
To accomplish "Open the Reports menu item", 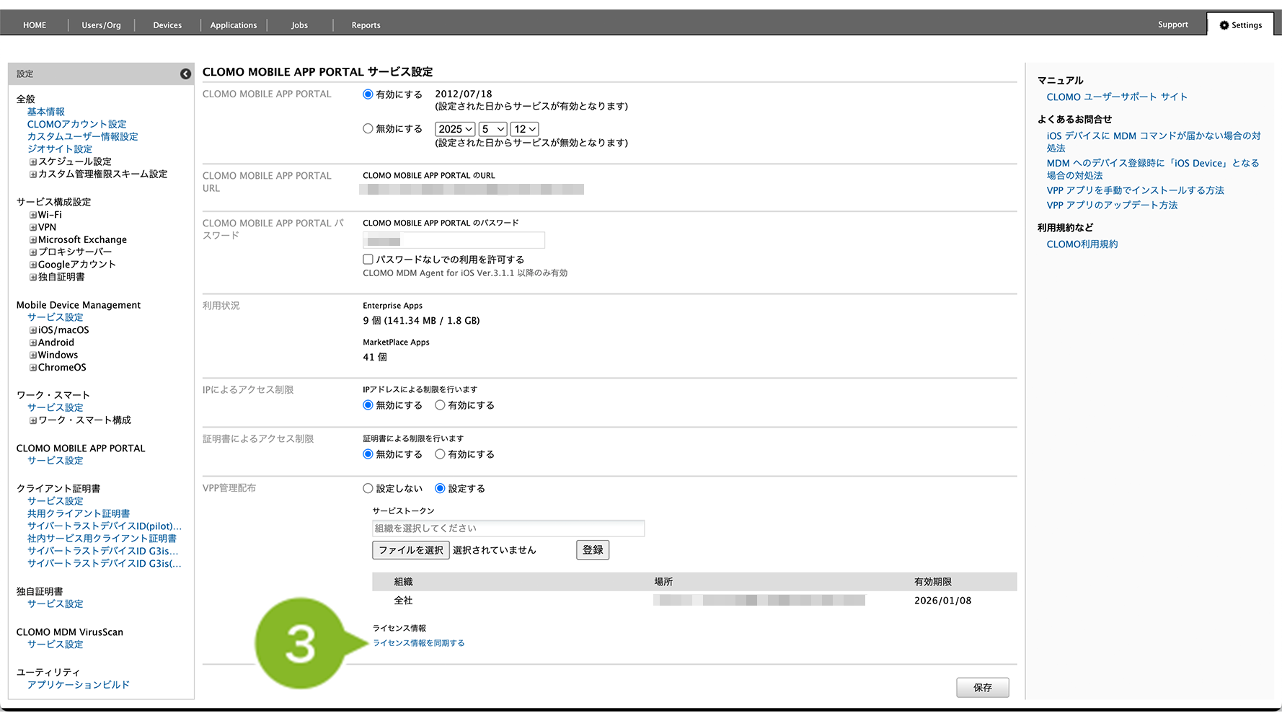I will 366,25.
